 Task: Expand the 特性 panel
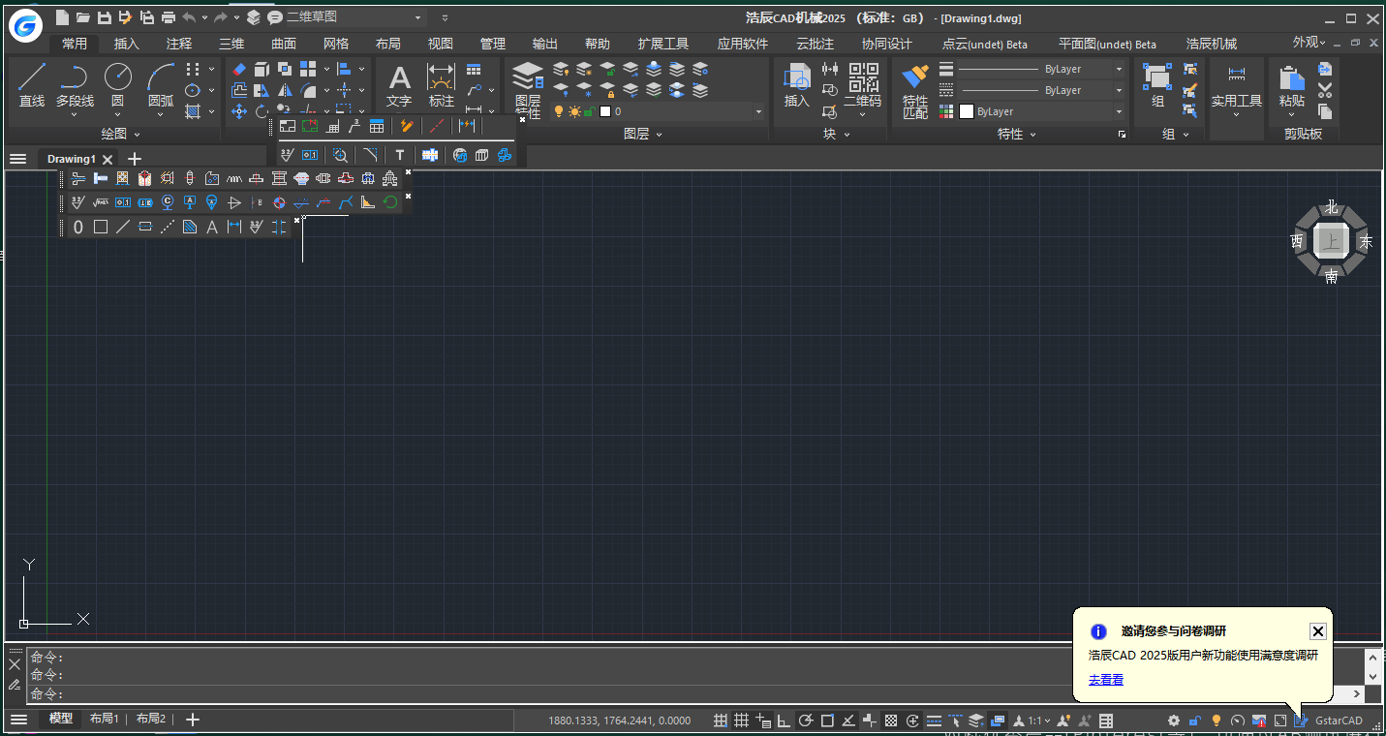[x=1017, y=134]
